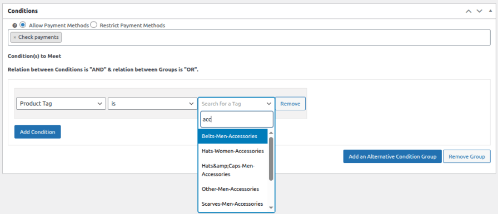Image resolution: width=498 pixels, height=214 pixels.
Task: Select Allow Payment Methods radio button
Action: [x=23, y=25]
